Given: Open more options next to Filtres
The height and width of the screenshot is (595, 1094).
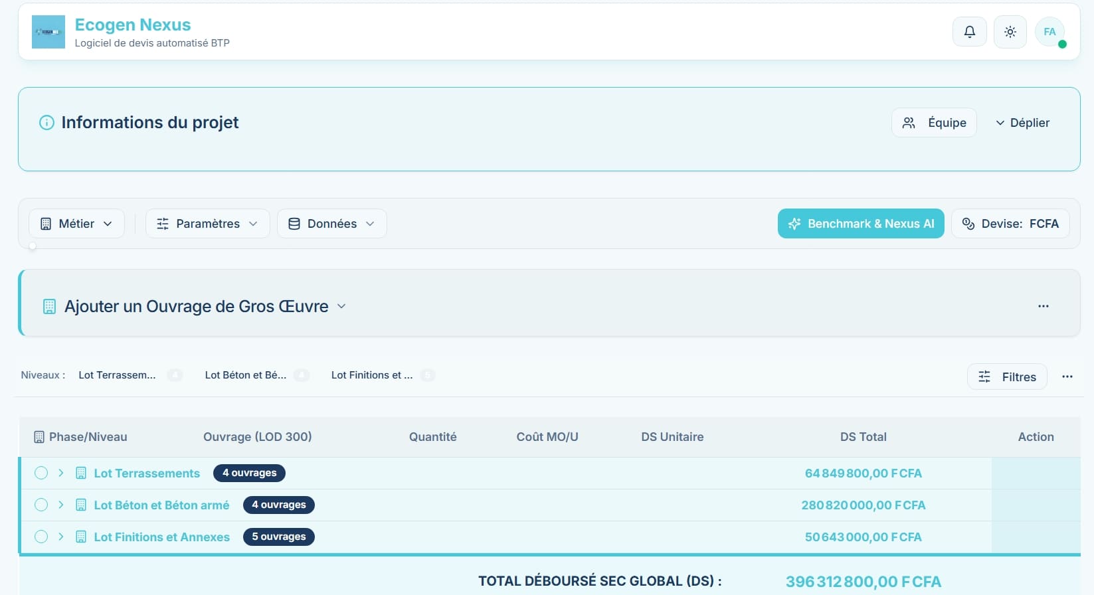Looking at the screenshot, I should click(x=1067, y=377).
